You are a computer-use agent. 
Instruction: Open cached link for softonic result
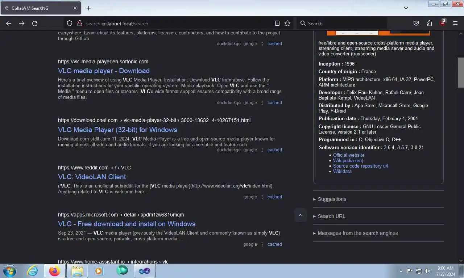(x=275, y=103)
